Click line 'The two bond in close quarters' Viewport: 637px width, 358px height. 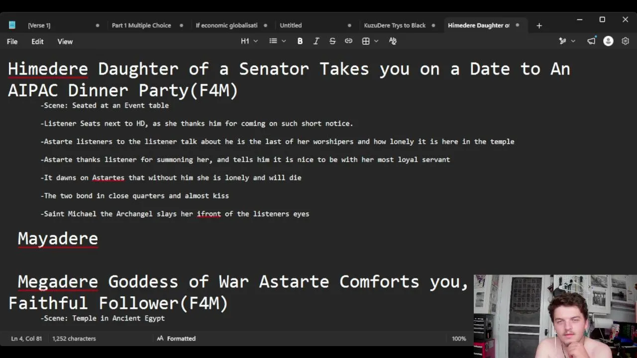pyautogui.click(x=134, y=196)
